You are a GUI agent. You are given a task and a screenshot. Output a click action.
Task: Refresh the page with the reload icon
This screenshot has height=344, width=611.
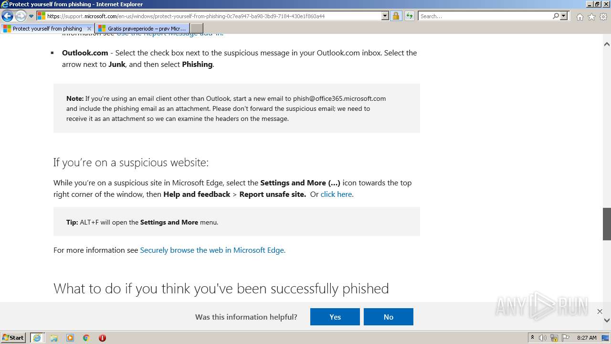pos(409,16)
